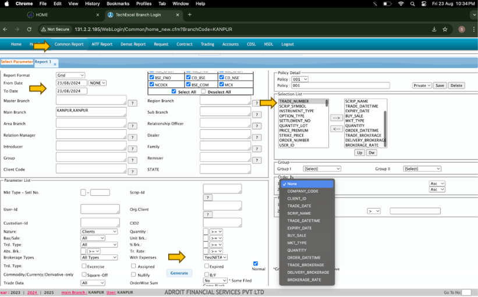Click the bookmark star in address bar
This screenshot has width=478, height=297.
445,29
